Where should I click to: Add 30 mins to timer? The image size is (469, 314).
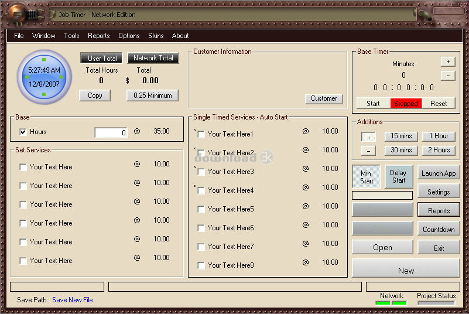[x=401, y=150]
